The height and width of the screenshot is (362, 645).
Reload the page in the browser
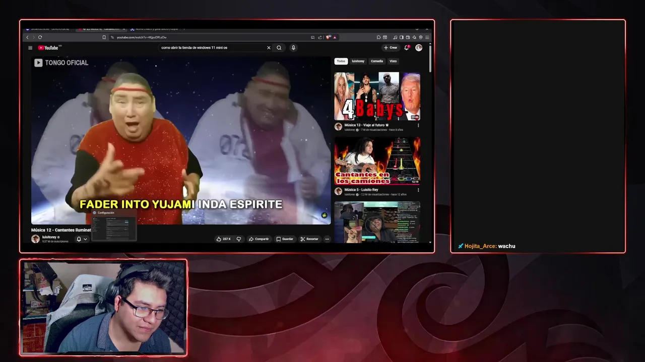tap(40, 37)
